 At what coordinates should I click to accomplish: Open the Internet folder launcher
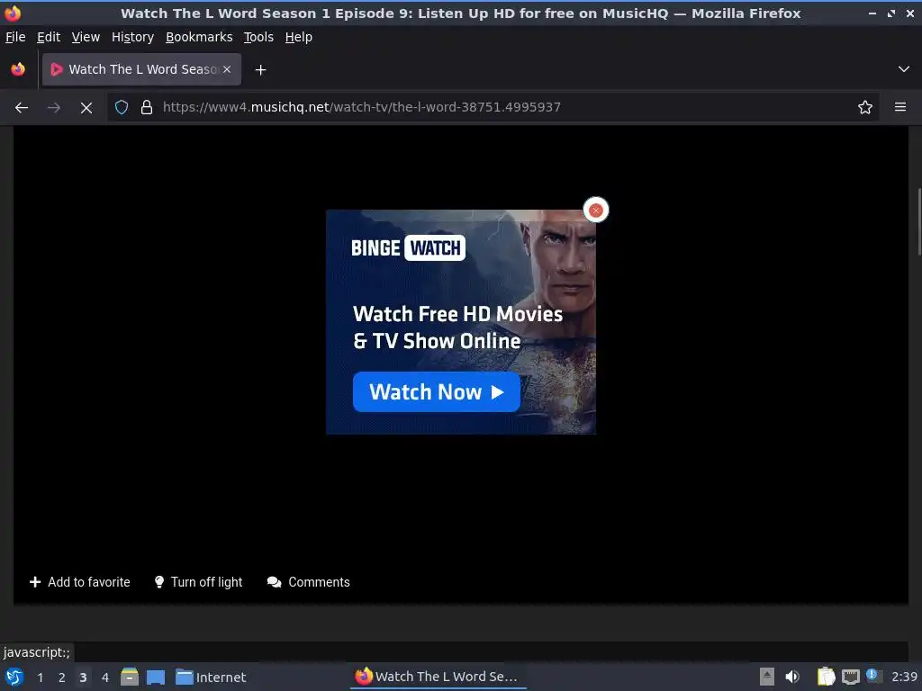[x=211, y=677]
